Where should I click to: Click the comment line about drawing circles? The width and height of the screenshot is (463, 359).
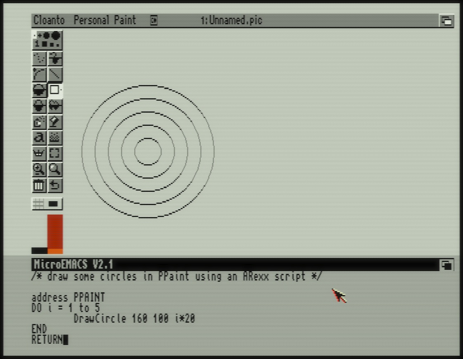(x=176, y=277)
